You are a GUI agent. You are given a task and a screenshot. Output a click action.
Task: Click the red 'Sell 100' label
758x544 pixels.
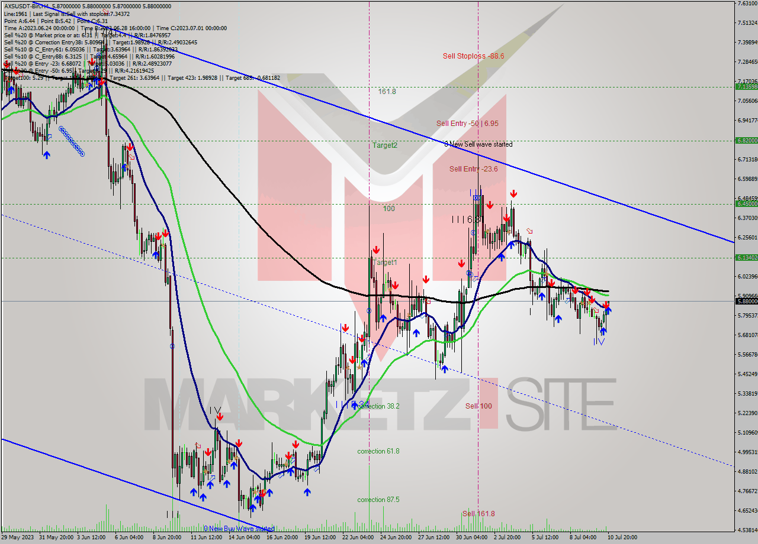click(478, 406)
